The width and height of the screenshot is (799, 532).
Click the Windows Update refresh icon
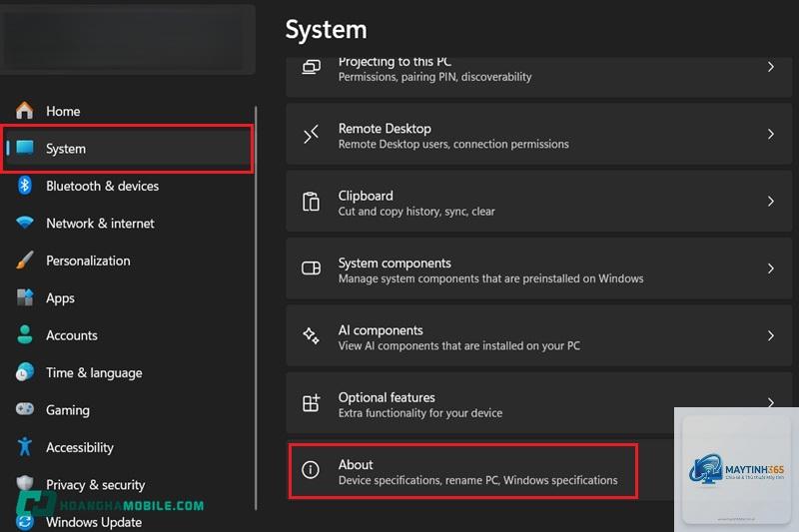pos(24,522)
